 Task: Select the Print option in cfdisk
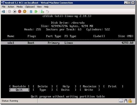click(x=113, y=86)
